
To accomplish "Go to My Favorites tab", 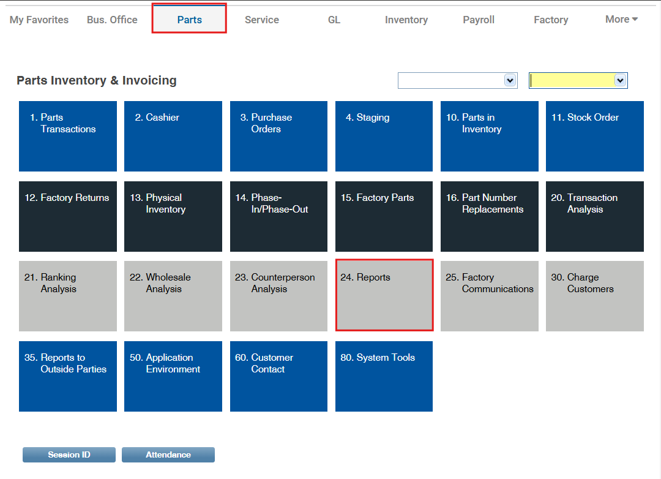I will (x=39, y=20).
